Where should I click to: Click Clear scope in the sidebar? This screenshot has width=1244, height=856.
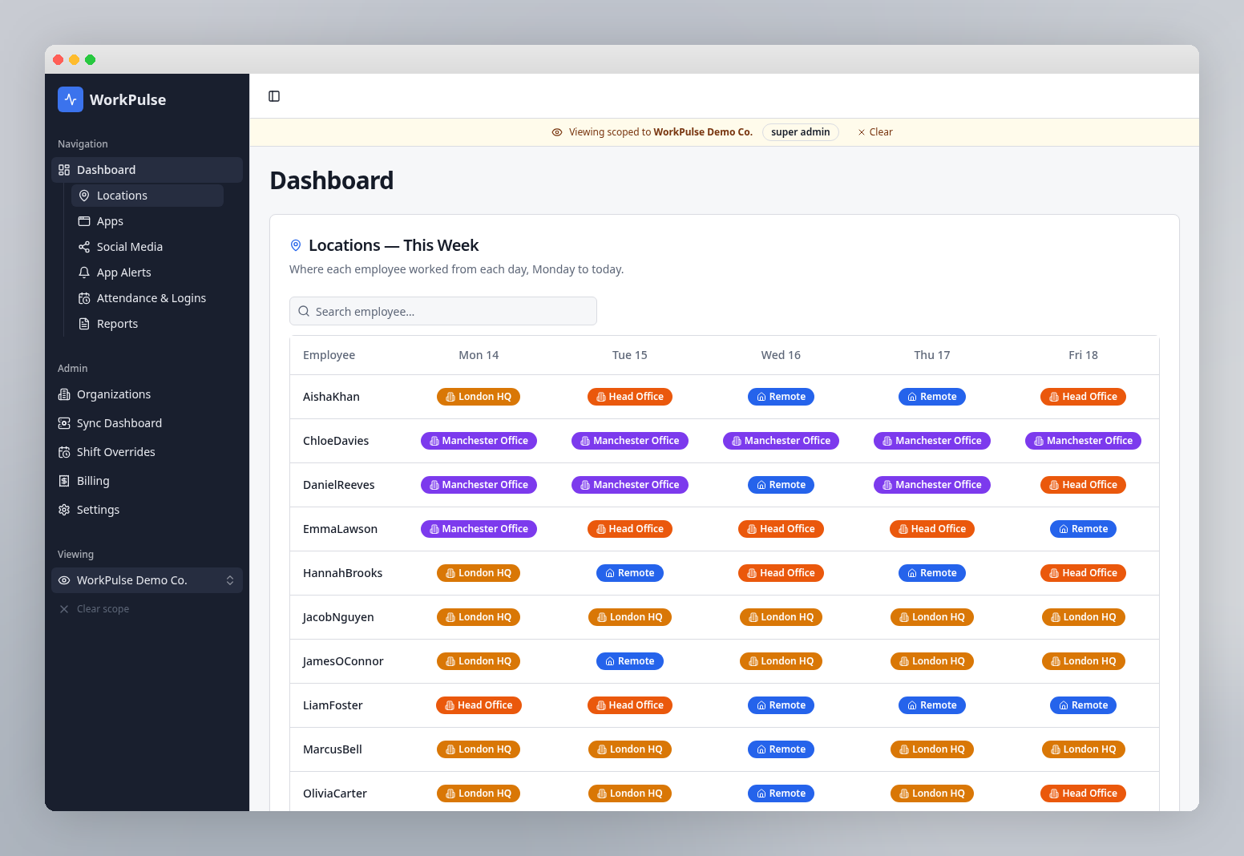click(95, 609)
